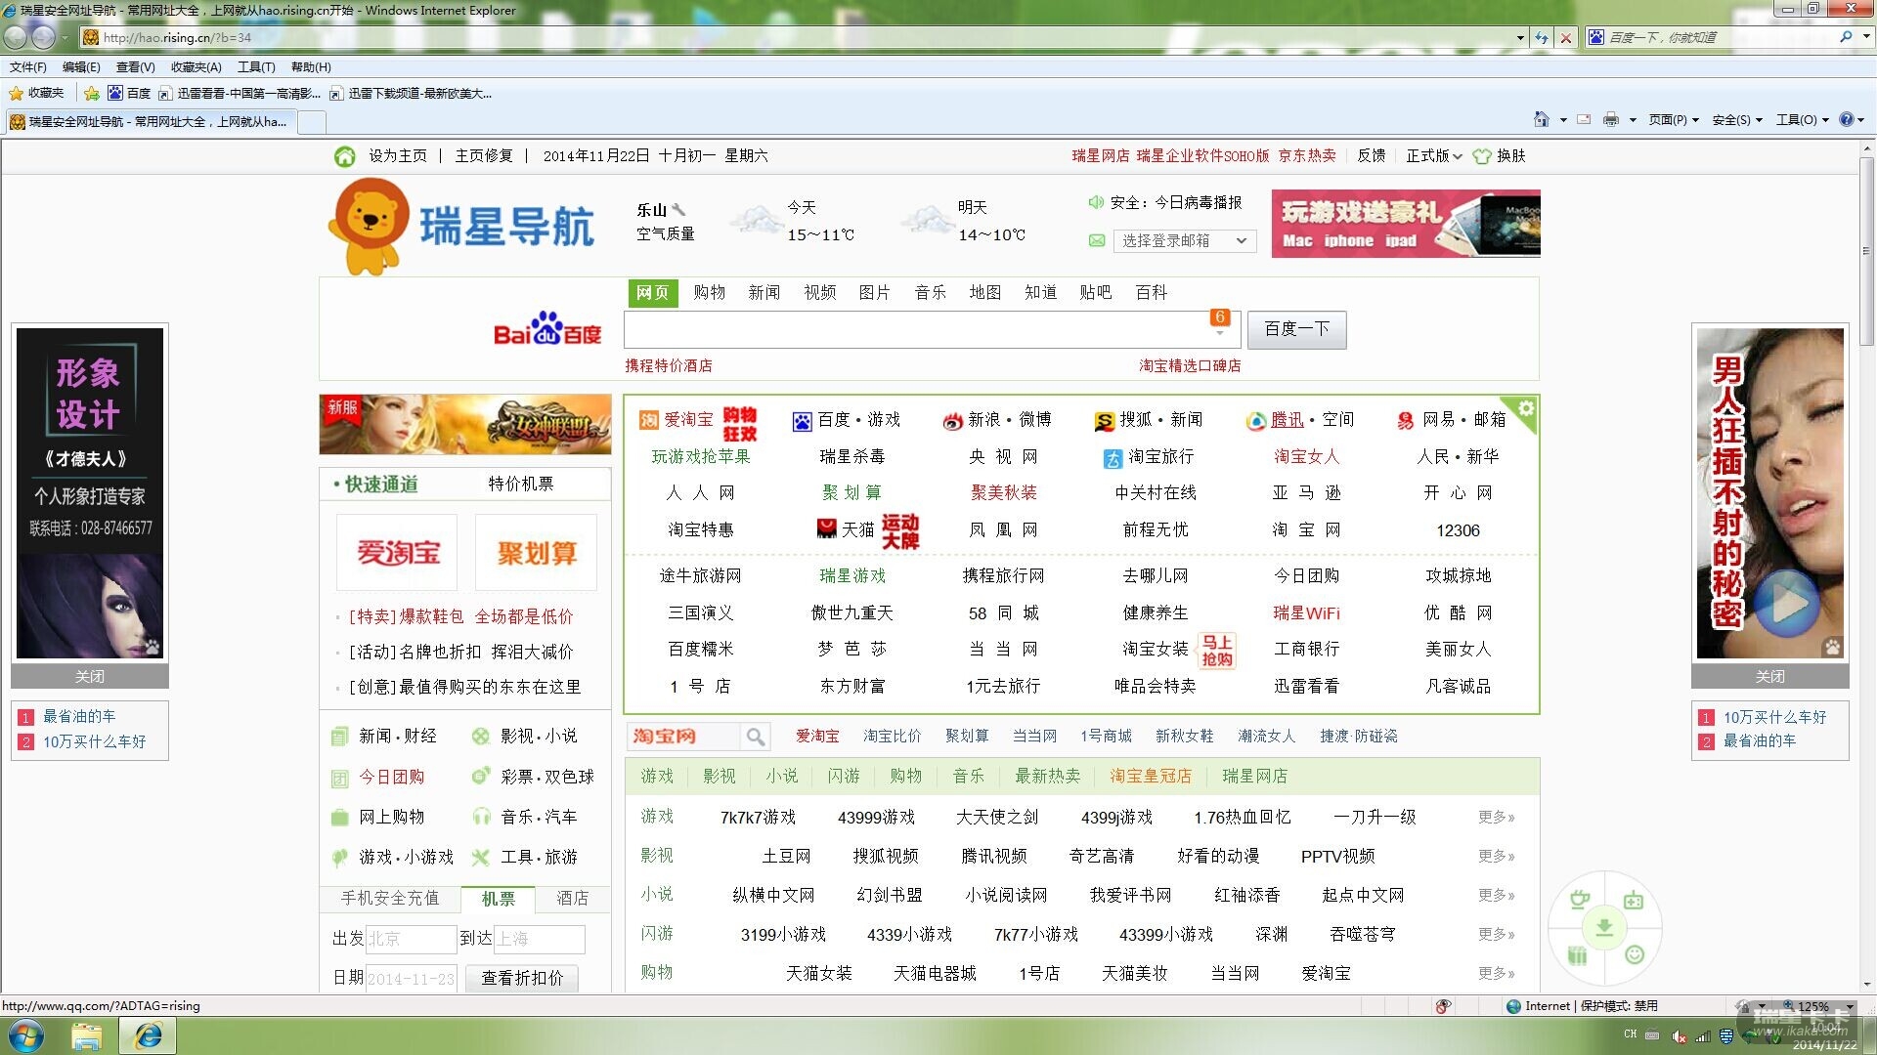
Task: Click muted volume icon in system tray
Action: (x=1679, y=1035)
